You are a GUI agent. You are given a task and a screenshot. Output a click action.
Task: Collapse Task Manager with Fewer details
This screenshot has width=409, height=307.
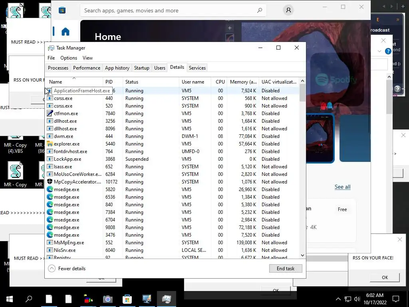tap(67, 268)
